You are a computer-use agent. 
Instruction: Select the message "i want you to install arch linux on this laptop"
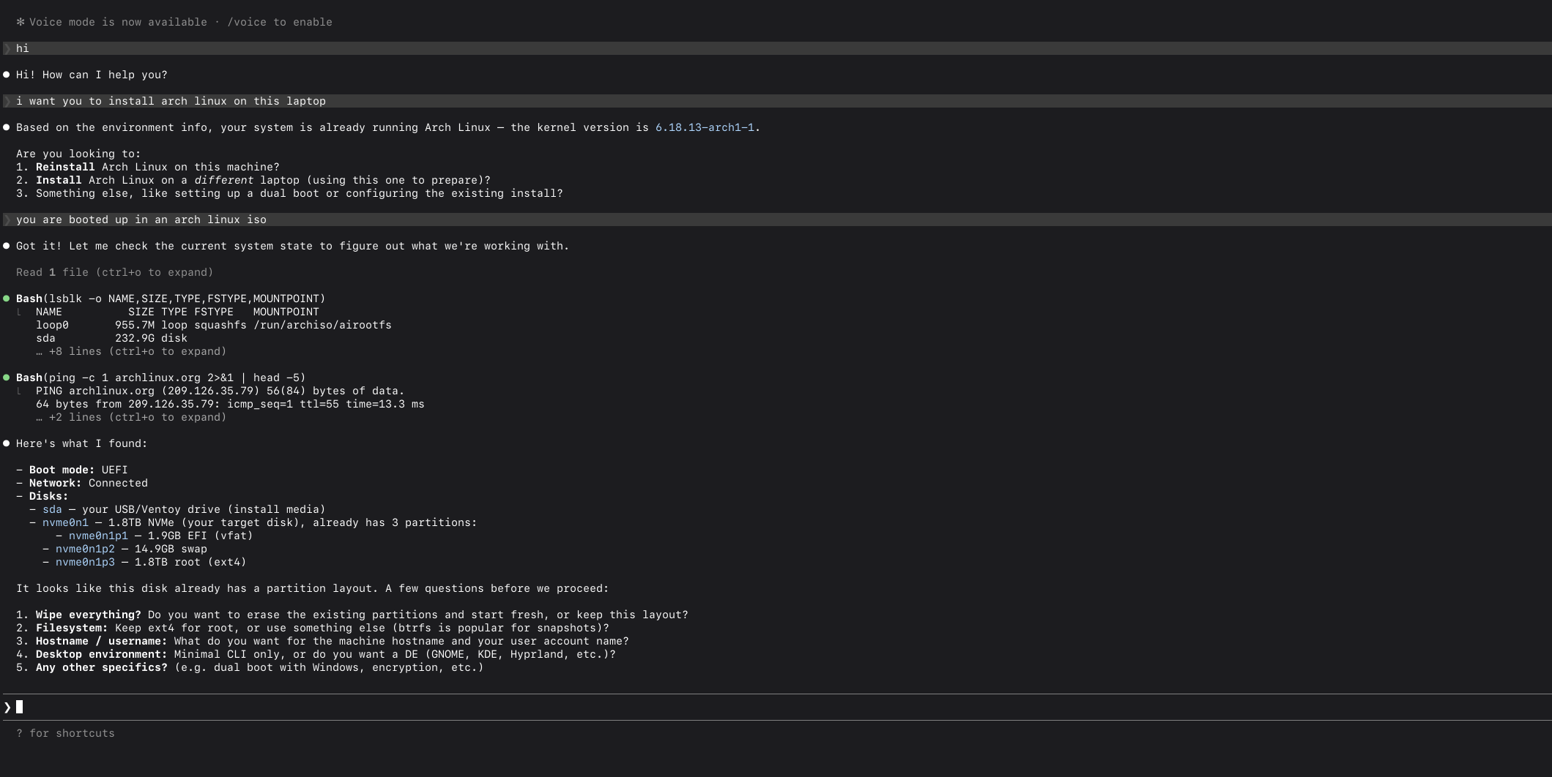[x=776, y=101]
